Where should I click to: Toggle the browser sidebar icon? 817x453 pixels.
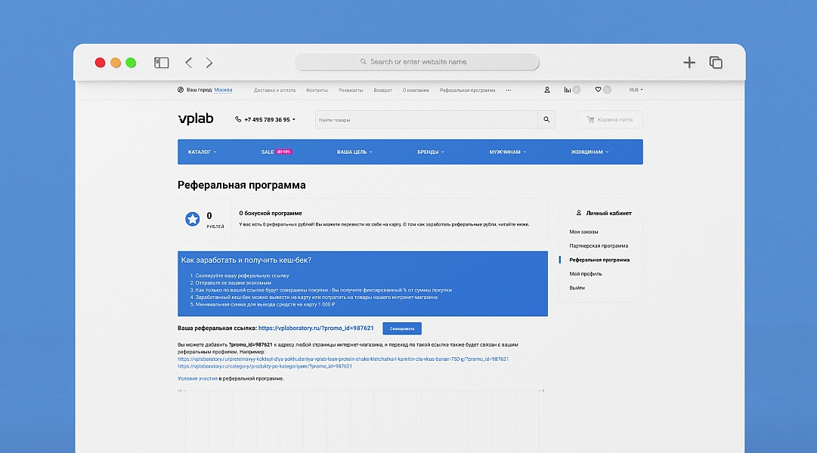tap(161, 63)
